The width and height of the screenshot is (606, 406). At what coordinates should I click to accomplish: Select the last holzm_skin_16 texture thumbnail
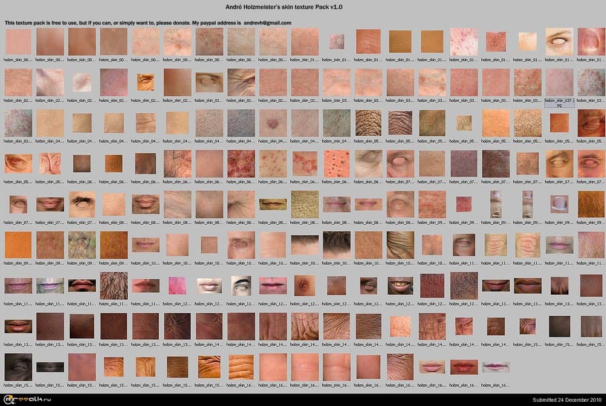[494, 368]
